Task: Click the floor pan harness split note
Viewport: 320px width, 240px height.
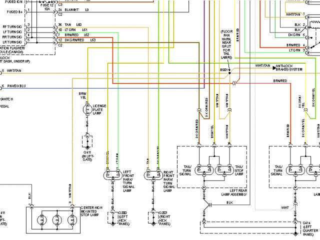Action: point(226,44)
